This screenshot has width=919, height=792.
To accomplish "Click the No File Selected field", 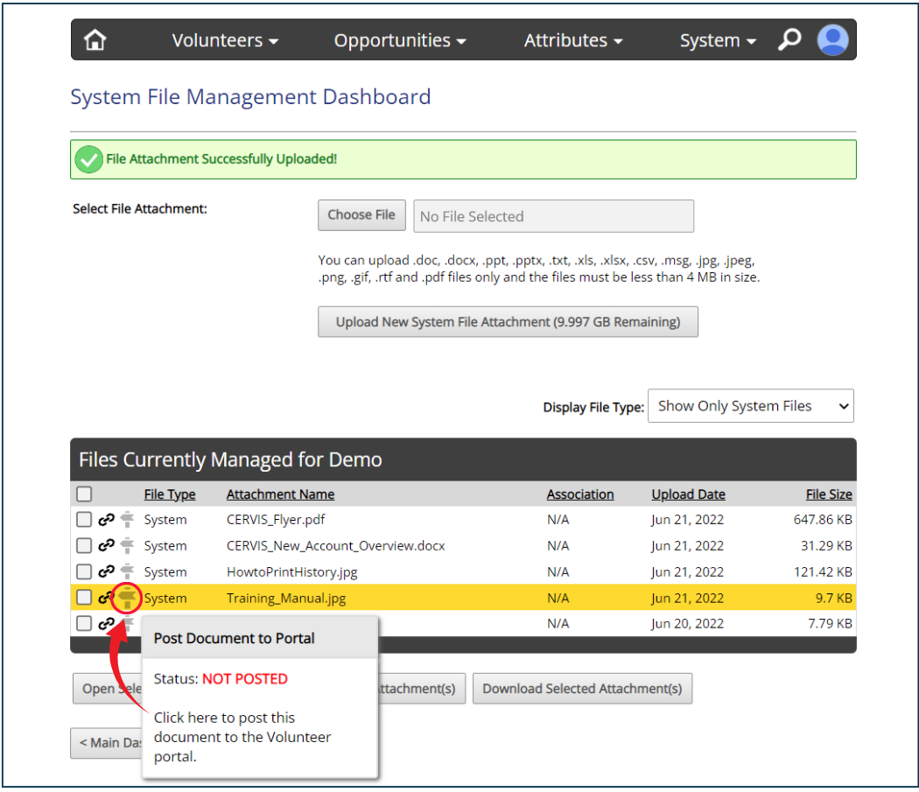I will 553,216.
